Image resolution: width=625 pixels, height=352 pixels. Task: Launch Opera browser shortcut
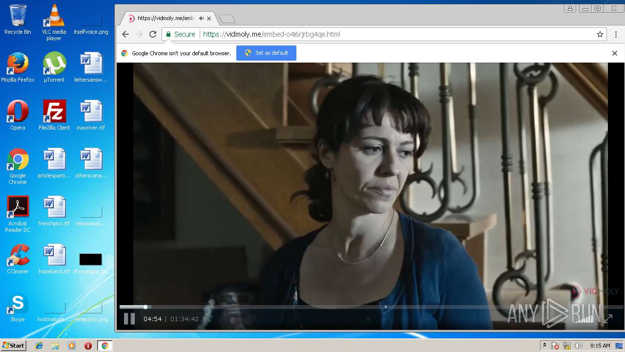pyautogui.click(x=18, y=115)
